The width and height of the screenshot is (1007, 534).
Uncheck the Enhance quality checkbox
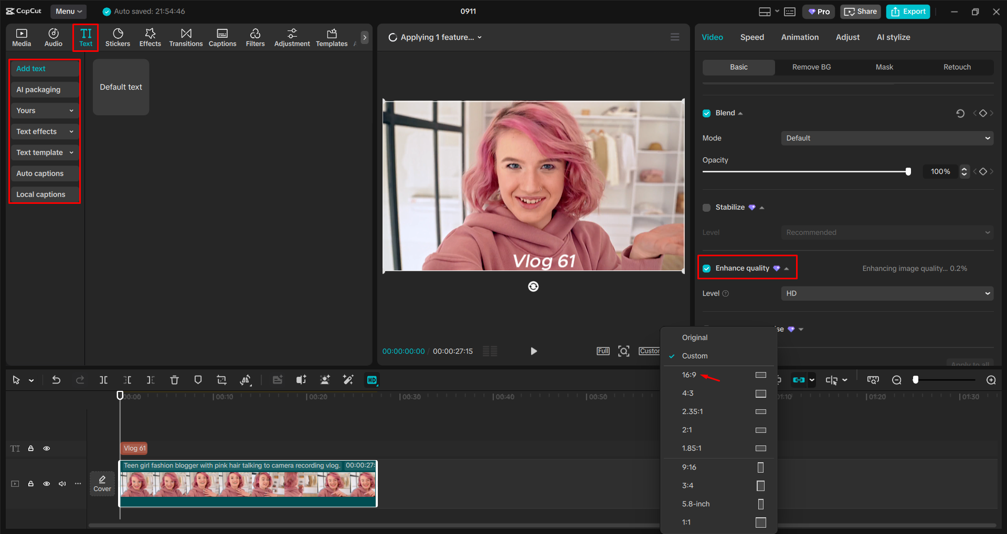coord(706,268)
